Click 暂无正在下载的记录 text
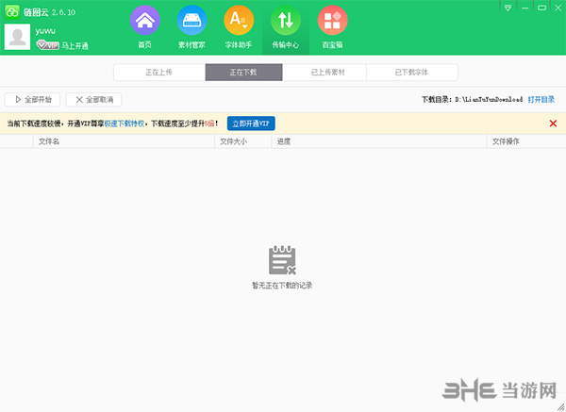566x412 pixels. 282,286
